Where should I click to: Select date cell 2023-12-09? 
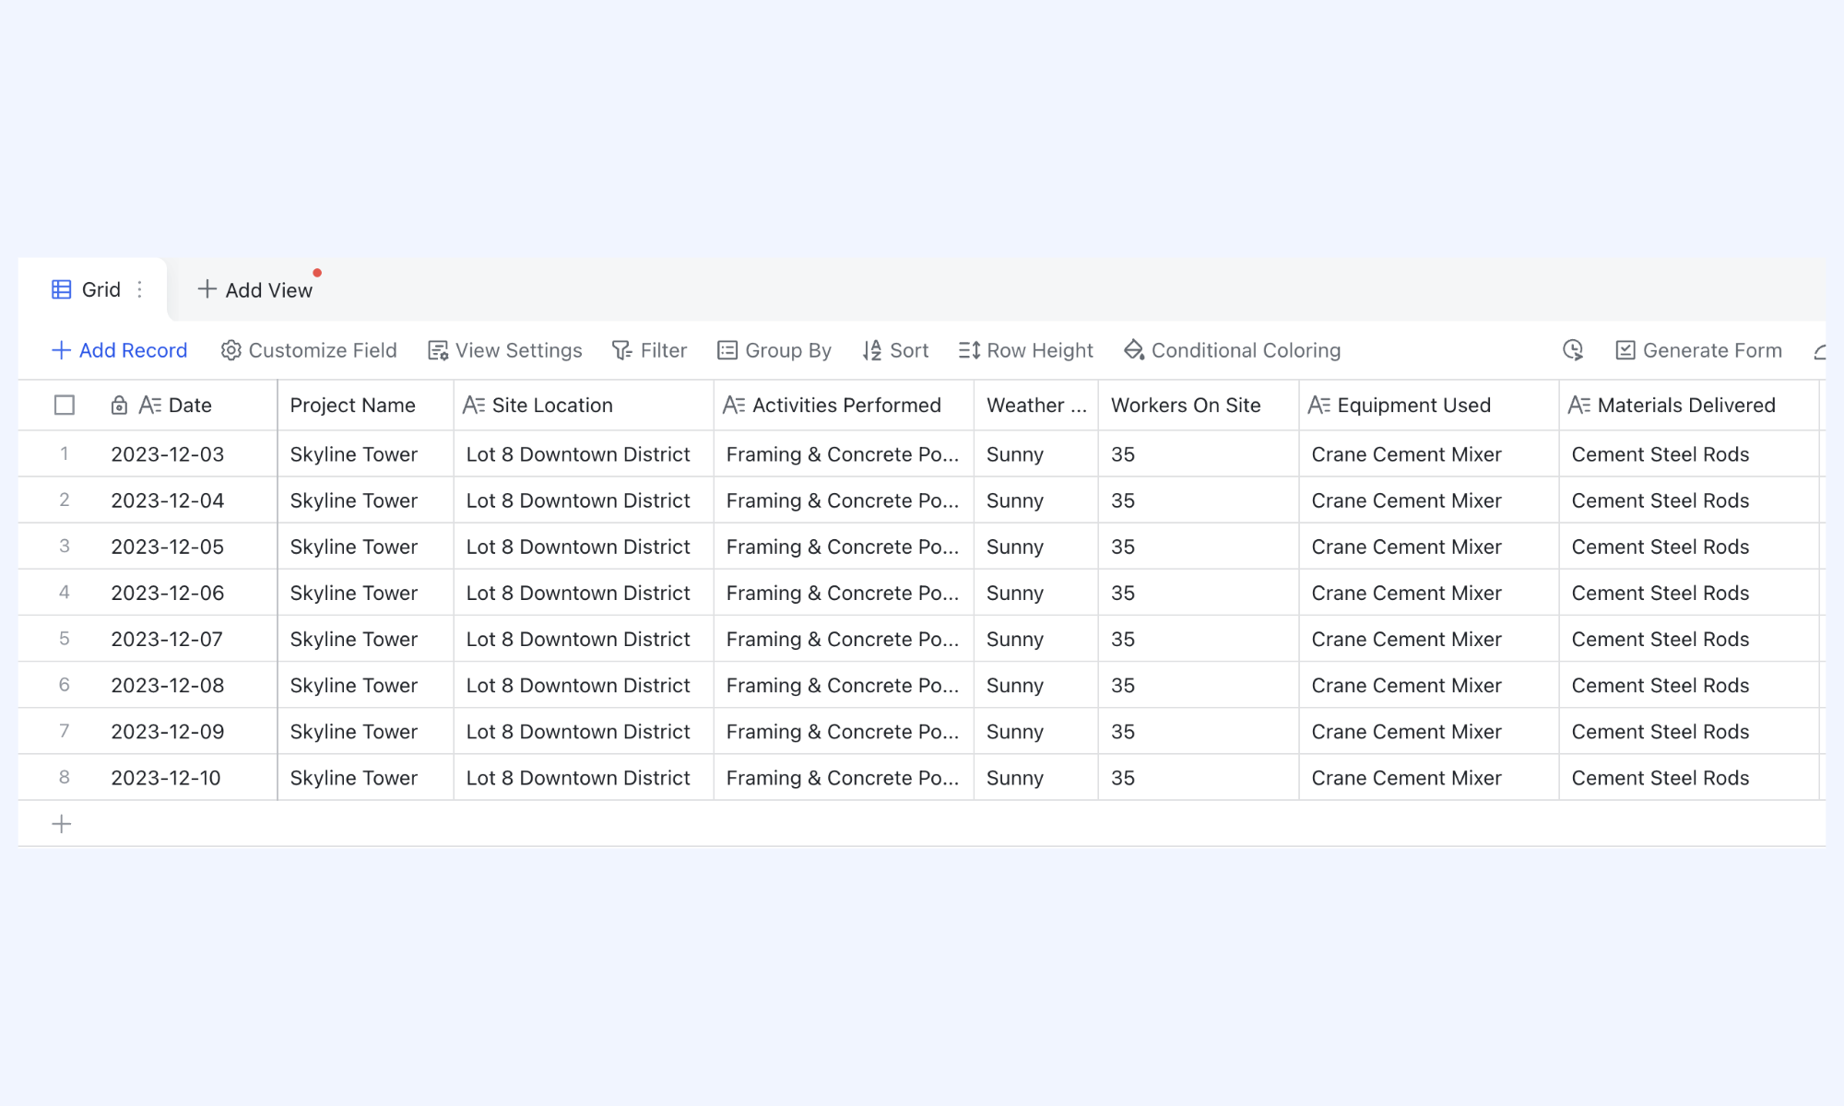tap(189, 731)
